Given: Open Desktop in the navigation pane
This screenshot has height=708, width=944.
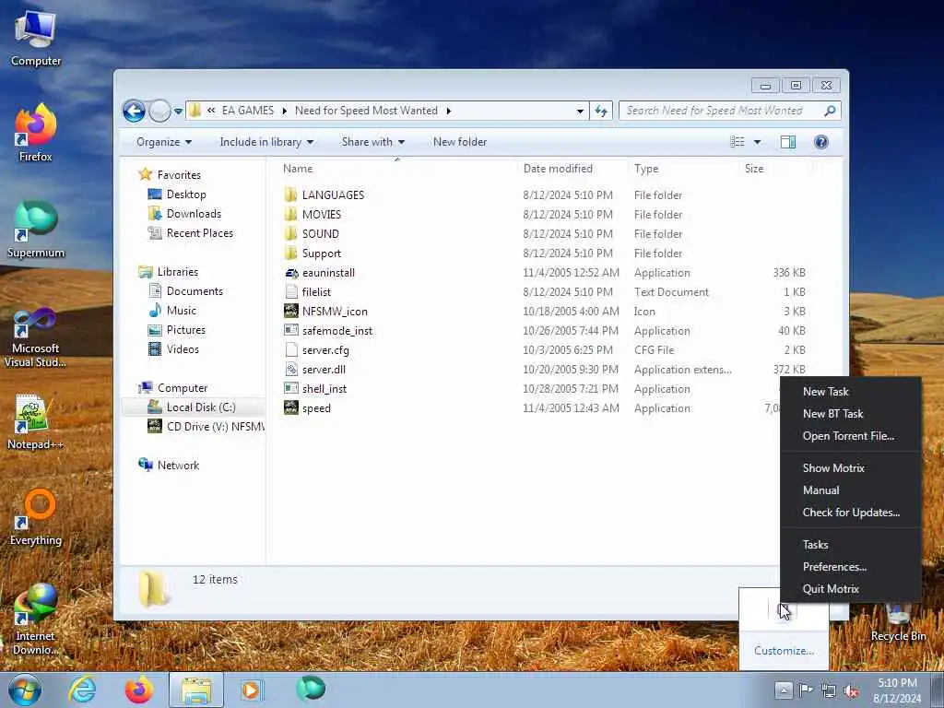Looking at the screenshot, I should [186, 194].
